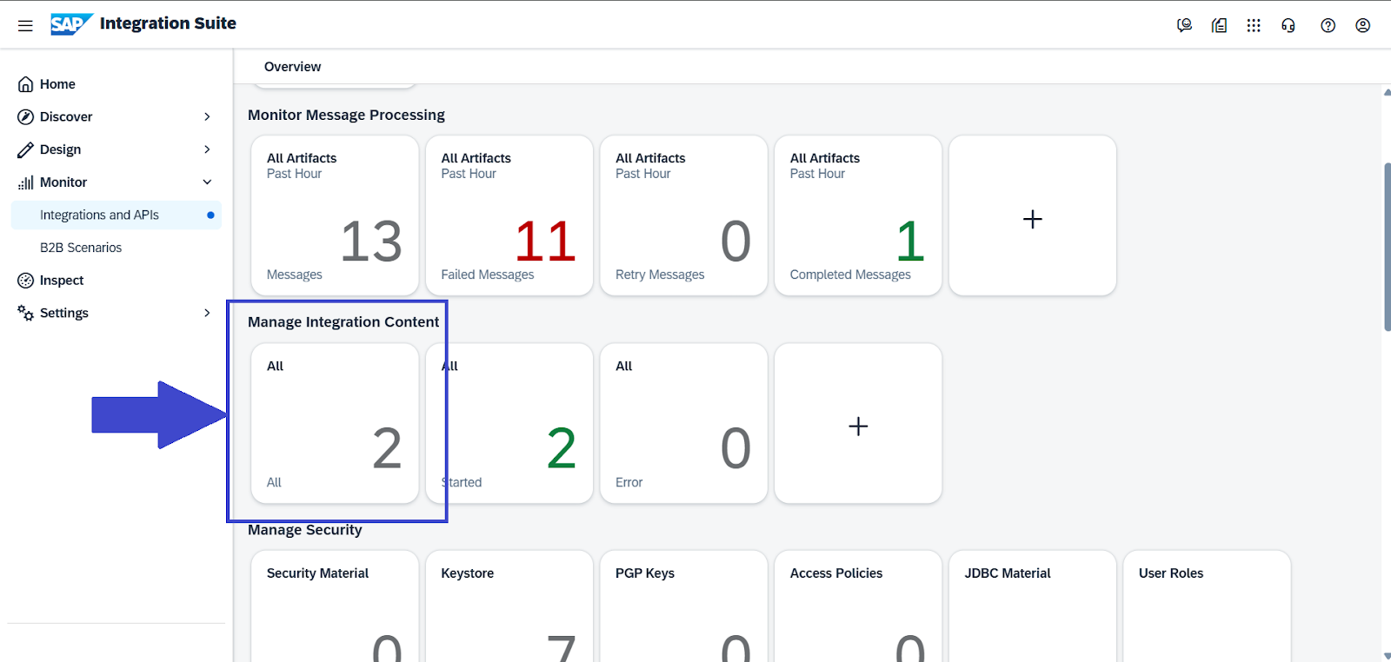Image resolution: width=1391 pixels, height=662 pixels.
Task: Open the Error integration content tile
Action: [683, 423]
